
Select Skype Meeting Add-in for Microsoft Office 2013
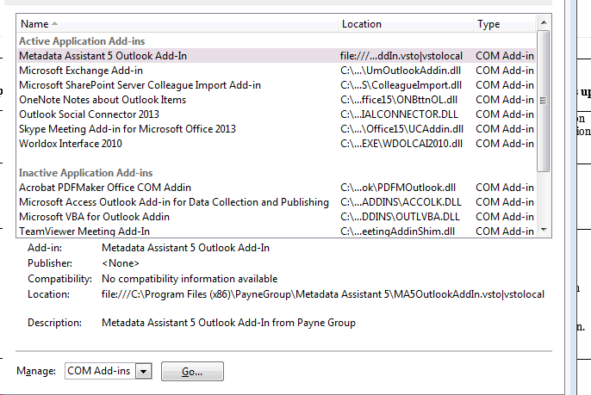click(127, 129)
